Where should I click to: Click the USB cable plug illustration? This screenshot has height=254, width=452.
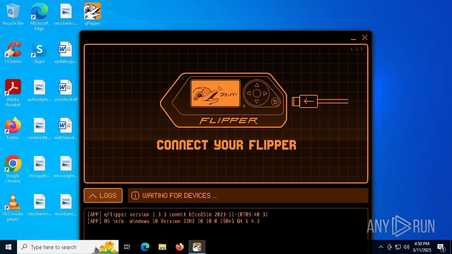[320, 102]
